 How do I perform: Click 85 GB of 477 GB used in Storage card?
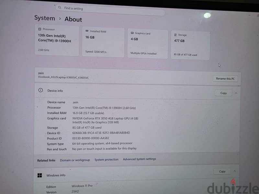(185, 55)
